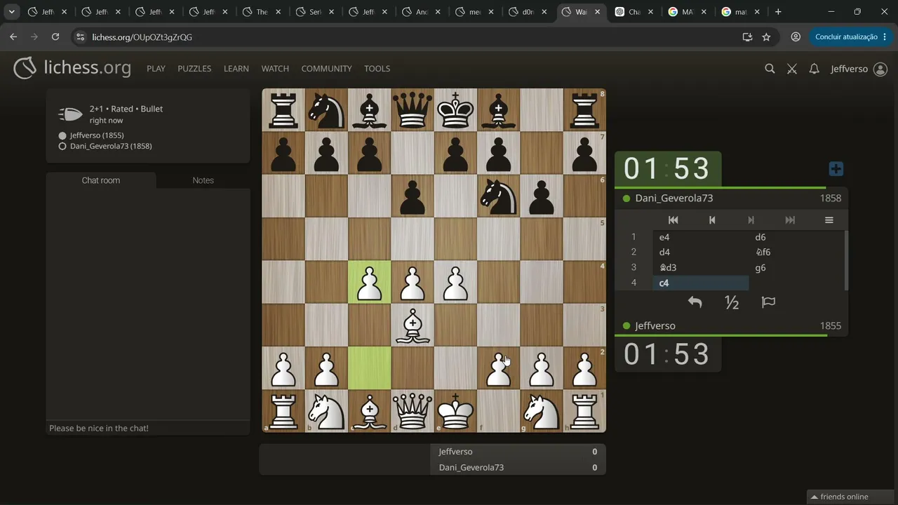Open a new browser tab

point(778,12)
